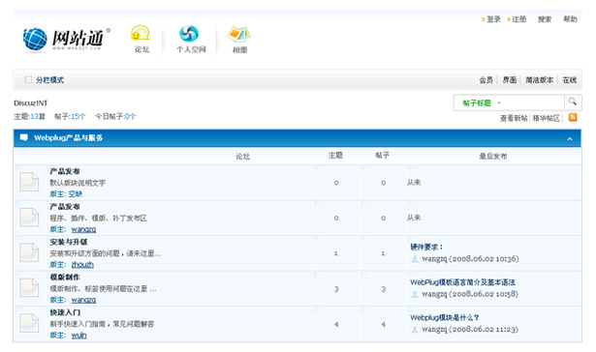Open the 论坛 forum icon

point(141,34)
